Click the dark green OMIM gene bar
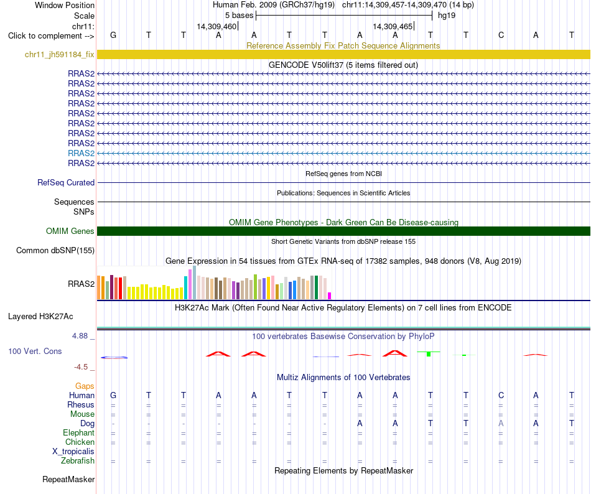 click(343, 231)
